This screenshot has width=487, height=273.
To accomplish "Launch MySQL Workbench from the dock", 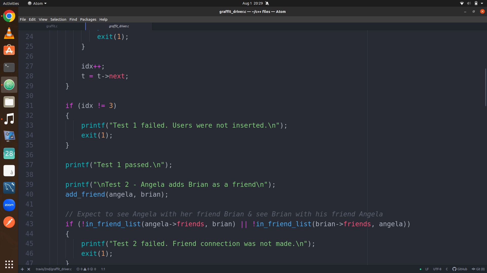I will pyautogui.click(x=9, y=188).
